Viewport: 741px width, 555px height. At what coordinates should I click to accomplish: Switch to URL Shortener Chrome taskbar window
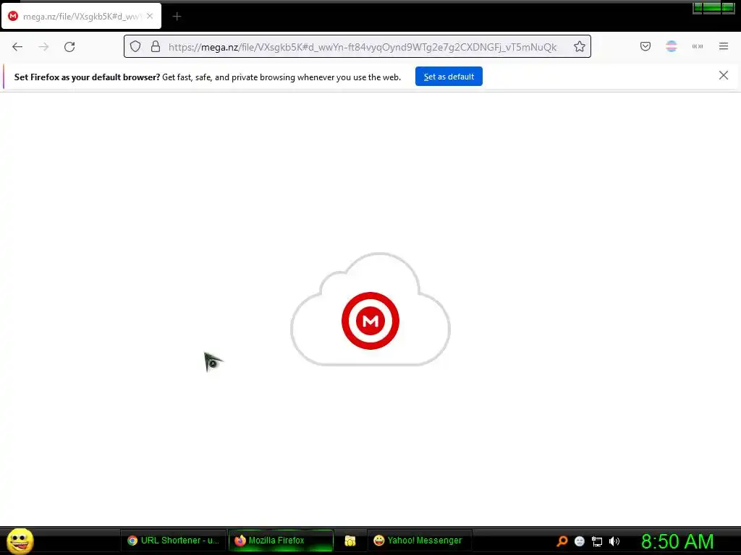(x=174, y=541)
